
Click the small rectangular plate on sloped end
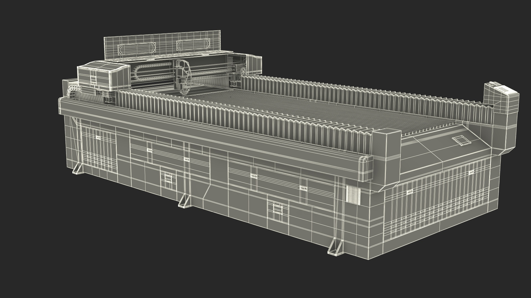[x=462, y=140]
